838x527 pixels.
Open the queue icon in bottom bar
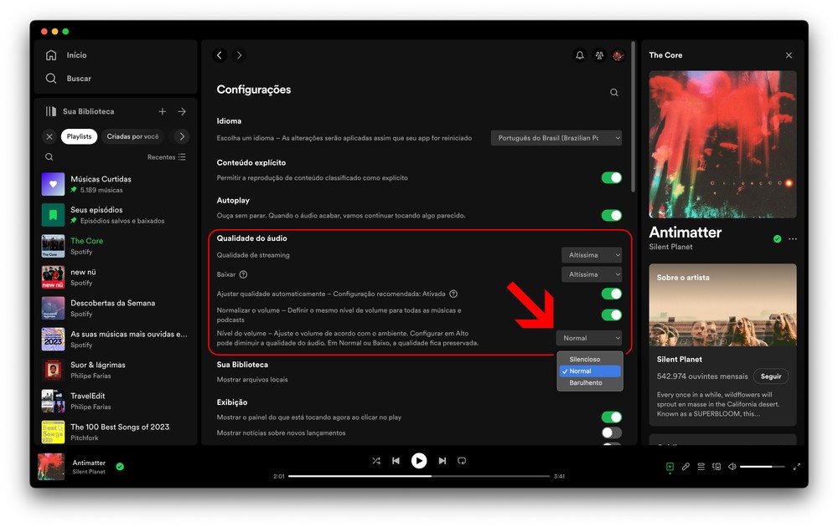701,467
